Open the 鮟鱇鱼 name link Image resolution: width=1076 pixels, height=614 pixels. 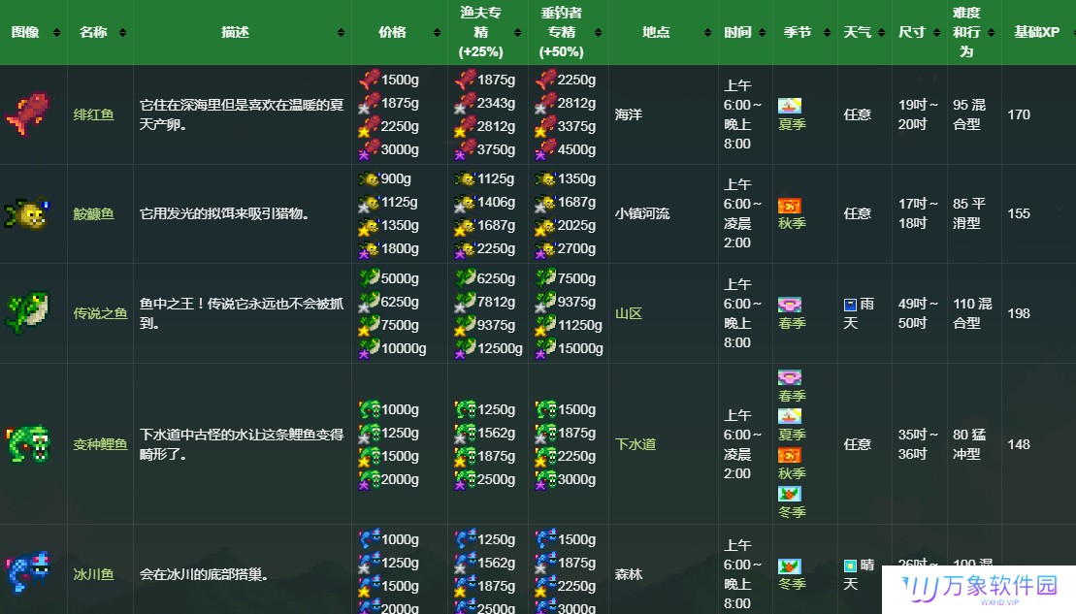(x=93, y=214)
